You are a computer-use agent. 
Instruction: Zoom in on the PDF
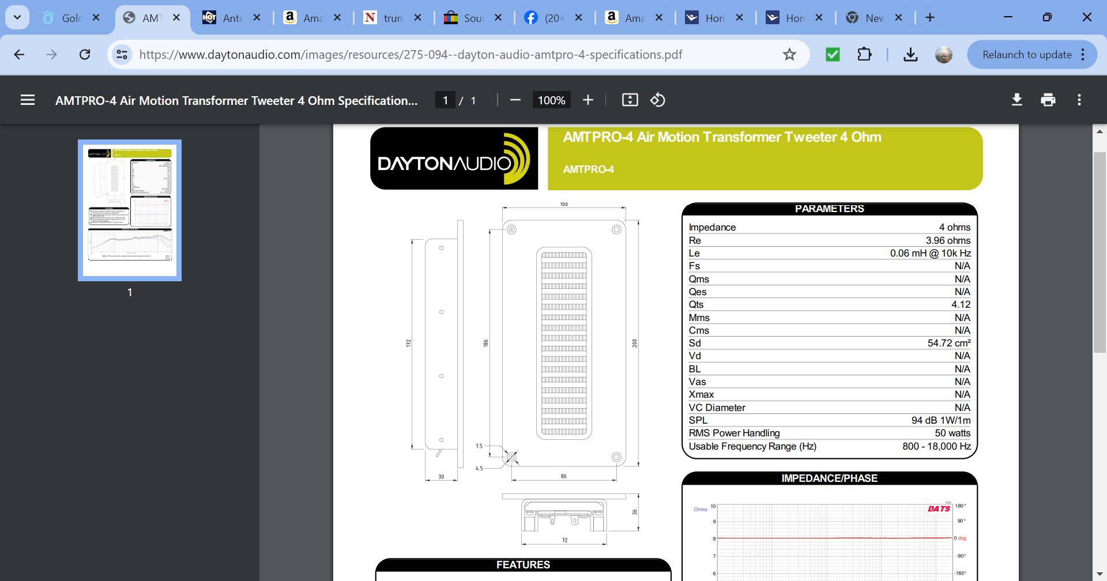(x=588, y=100)
